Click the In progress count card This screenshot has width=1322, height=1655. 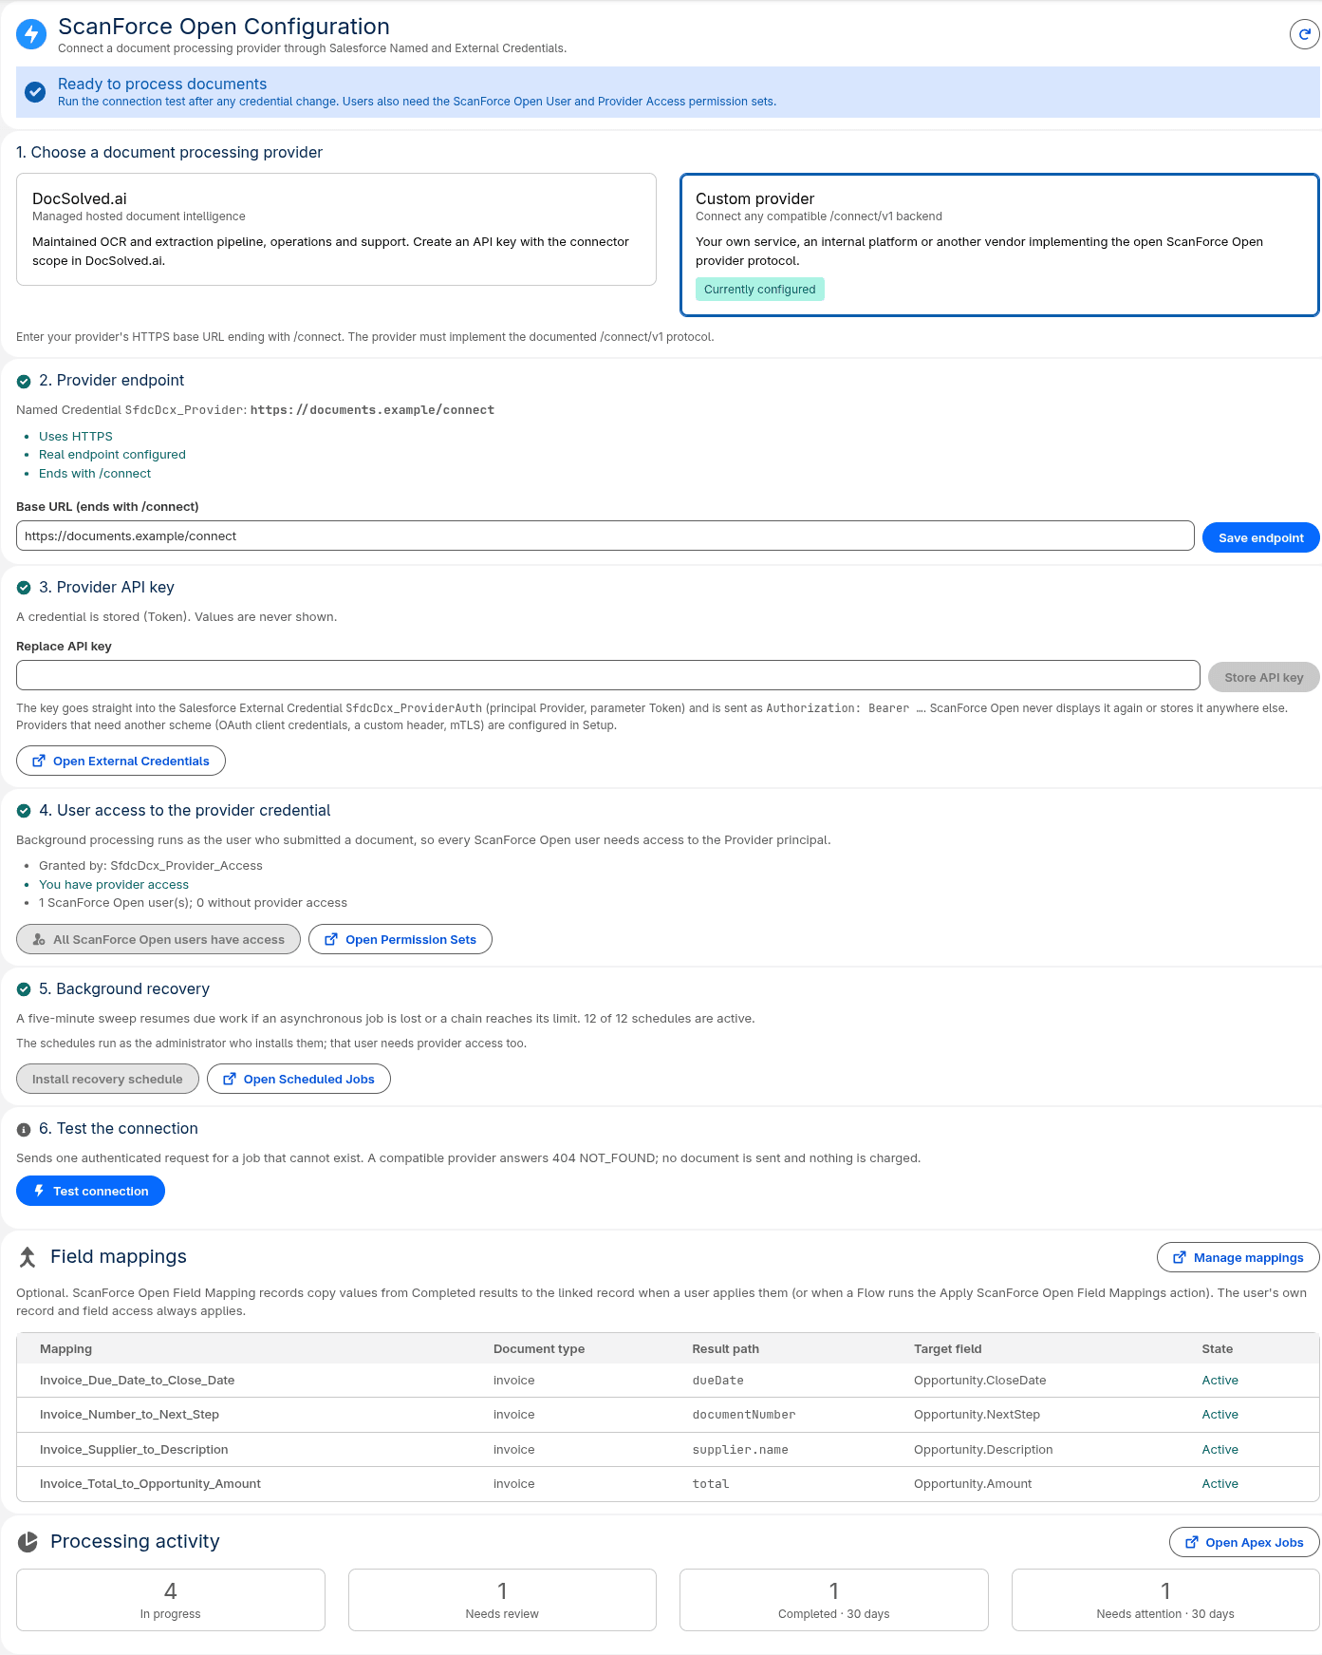click(x=171, y=1600)
